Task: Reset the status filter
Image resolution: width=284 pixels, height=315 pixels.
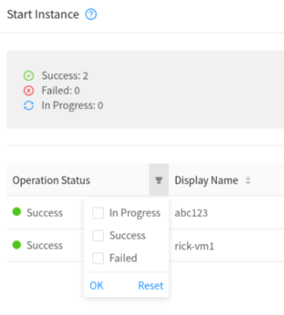Action: (150, 285)
